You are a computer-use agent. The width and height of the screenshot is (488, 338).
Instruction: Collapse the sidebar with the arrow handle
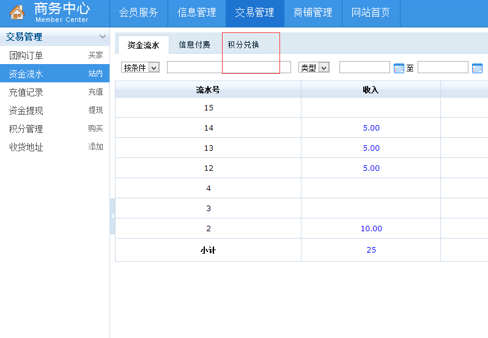click(113, 217)
